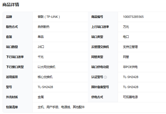The image size is (166, 114).
Task: Click the 万兆 uplink port speed value
Action: 126,27
